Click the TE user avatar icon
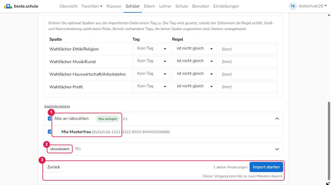Screen dimensions: 331x185 point(293,6)
